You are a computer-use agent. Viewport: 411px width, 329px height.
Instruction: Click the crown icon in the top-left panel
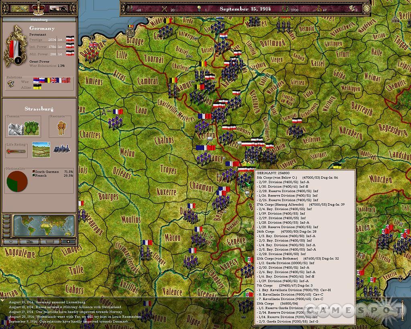[x=39, y=8]
